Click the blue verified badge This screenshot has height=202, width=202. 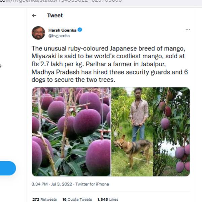pos(80,30)
